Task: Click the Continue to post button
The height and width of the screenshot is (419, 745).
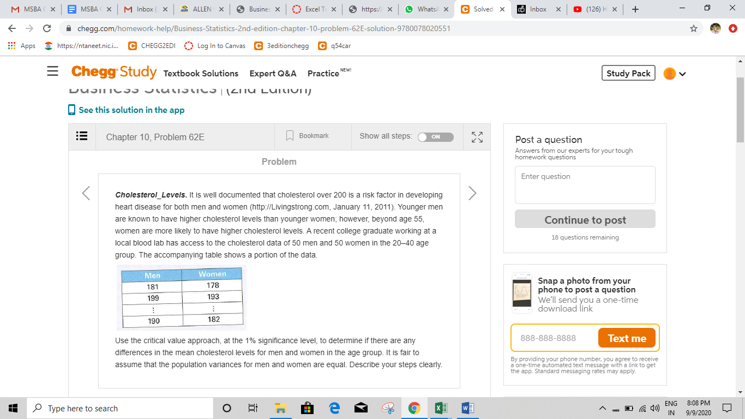Action: [x=584, y=219]
